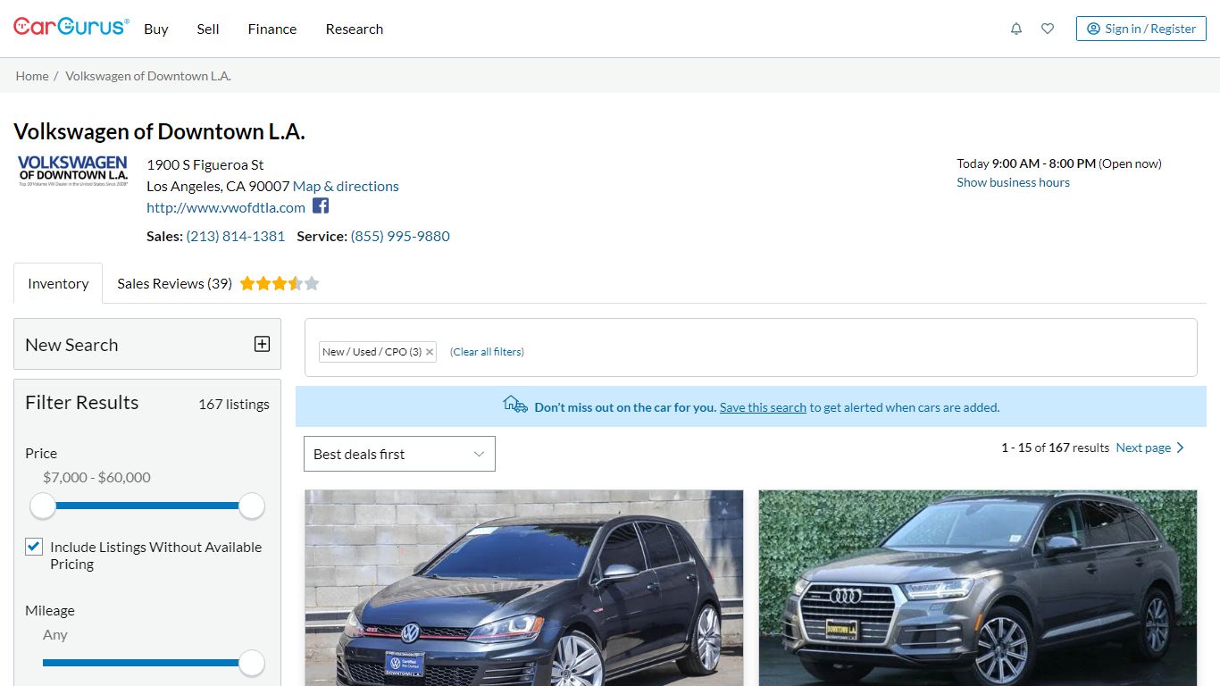The height and width of the screenshot is (686, 1220).
Task: Click price slider minimum handle
Action: tap(43, 506)
